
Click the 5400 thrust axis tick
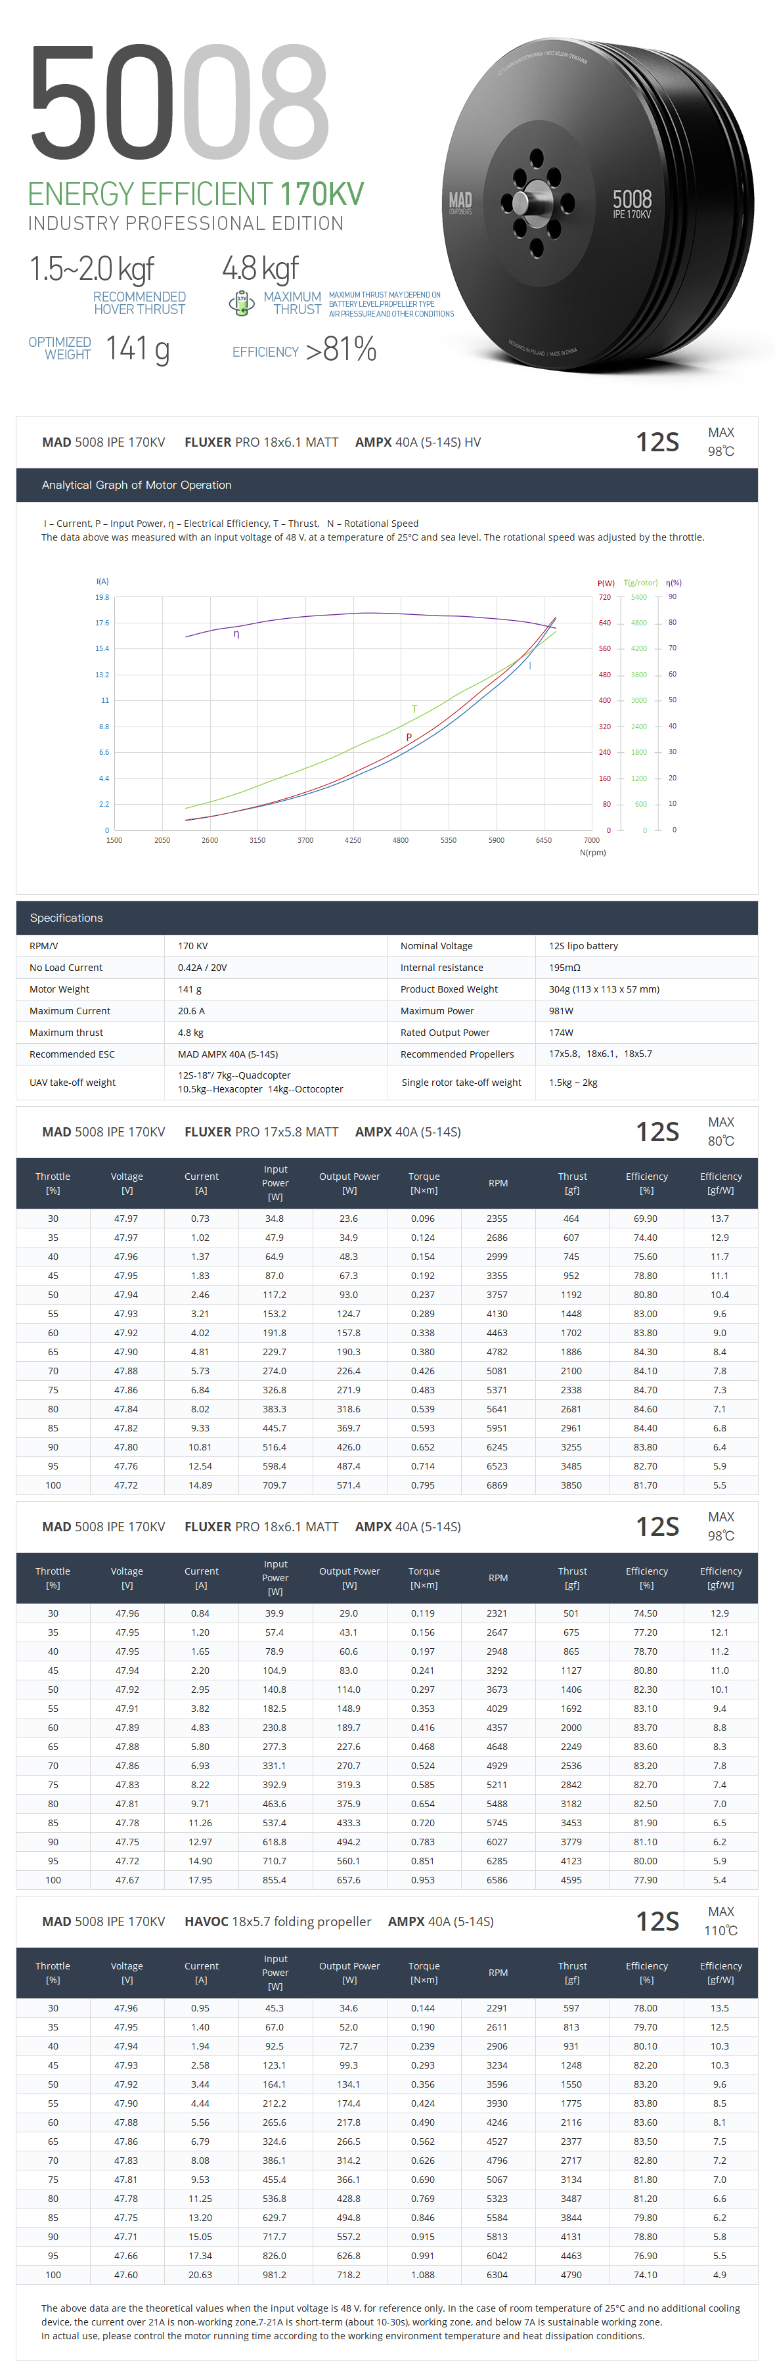pos(638,597)
